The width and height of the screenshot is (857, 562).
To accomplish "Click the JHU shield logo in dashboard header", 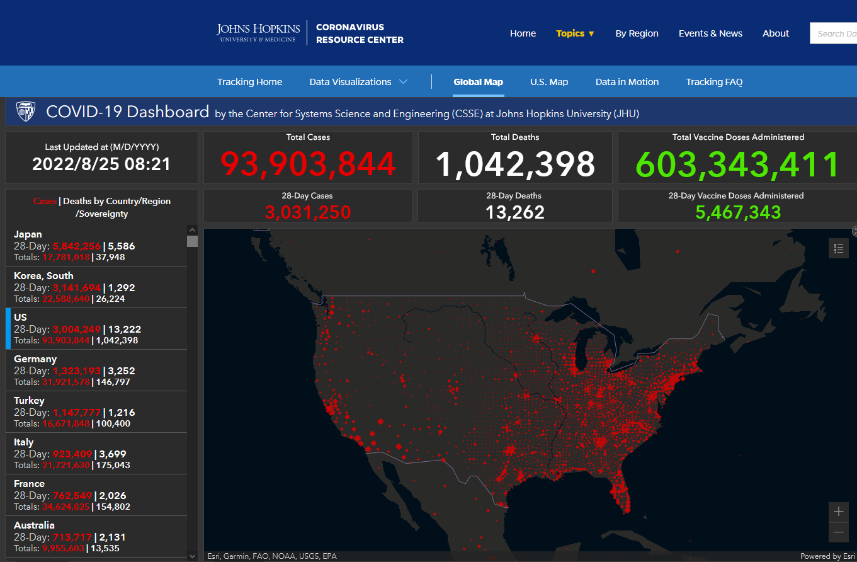I will point(26,112).
